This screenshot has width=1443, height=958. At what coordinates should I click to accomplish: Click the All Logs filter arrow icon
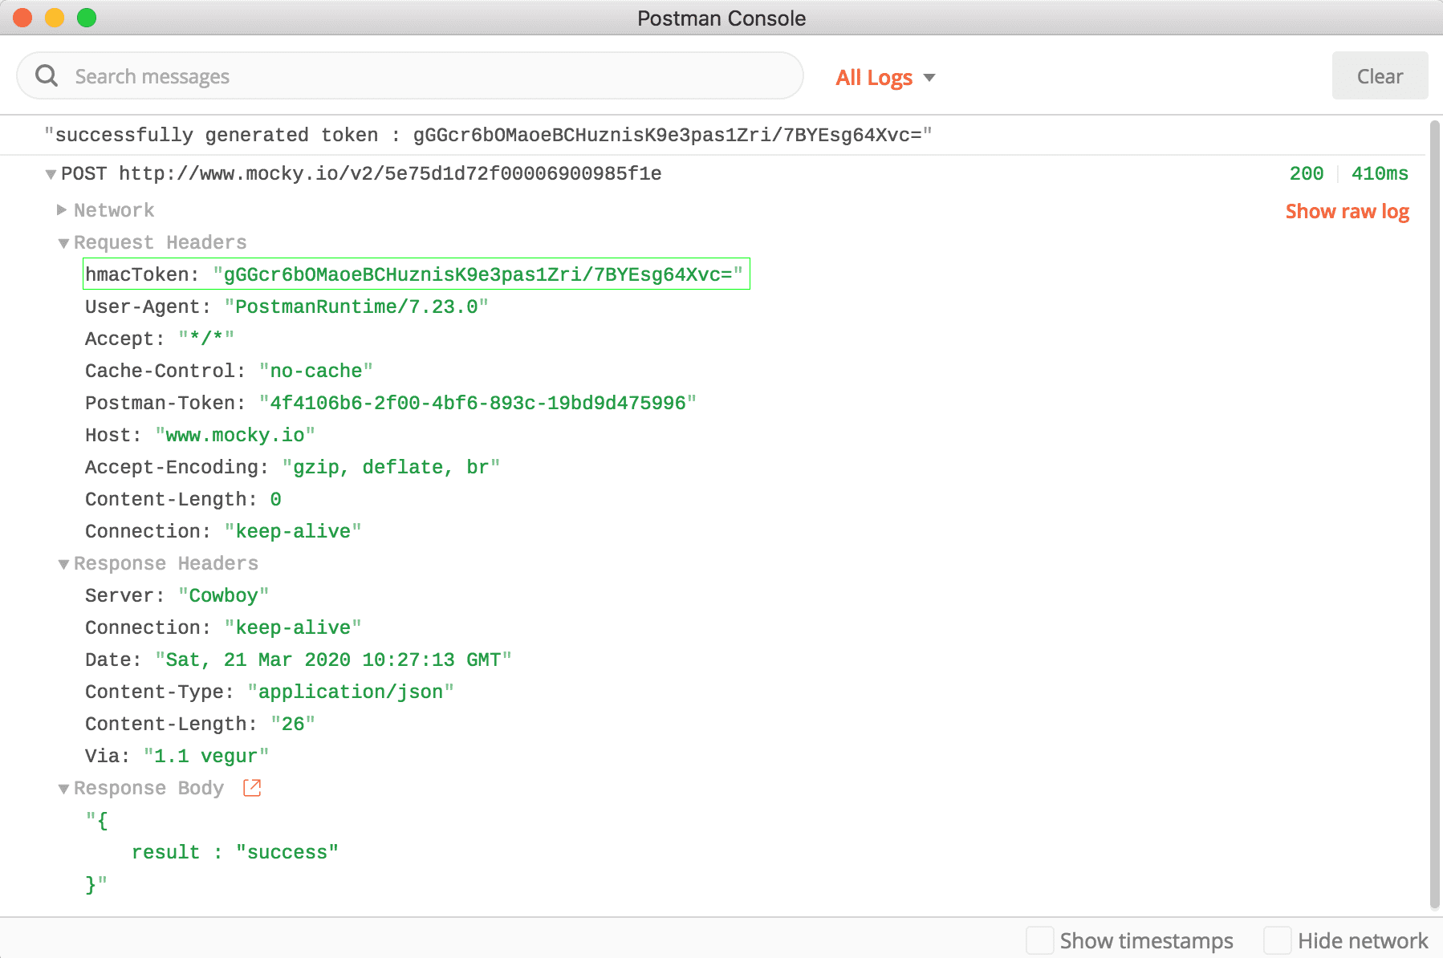pos(930,78)
